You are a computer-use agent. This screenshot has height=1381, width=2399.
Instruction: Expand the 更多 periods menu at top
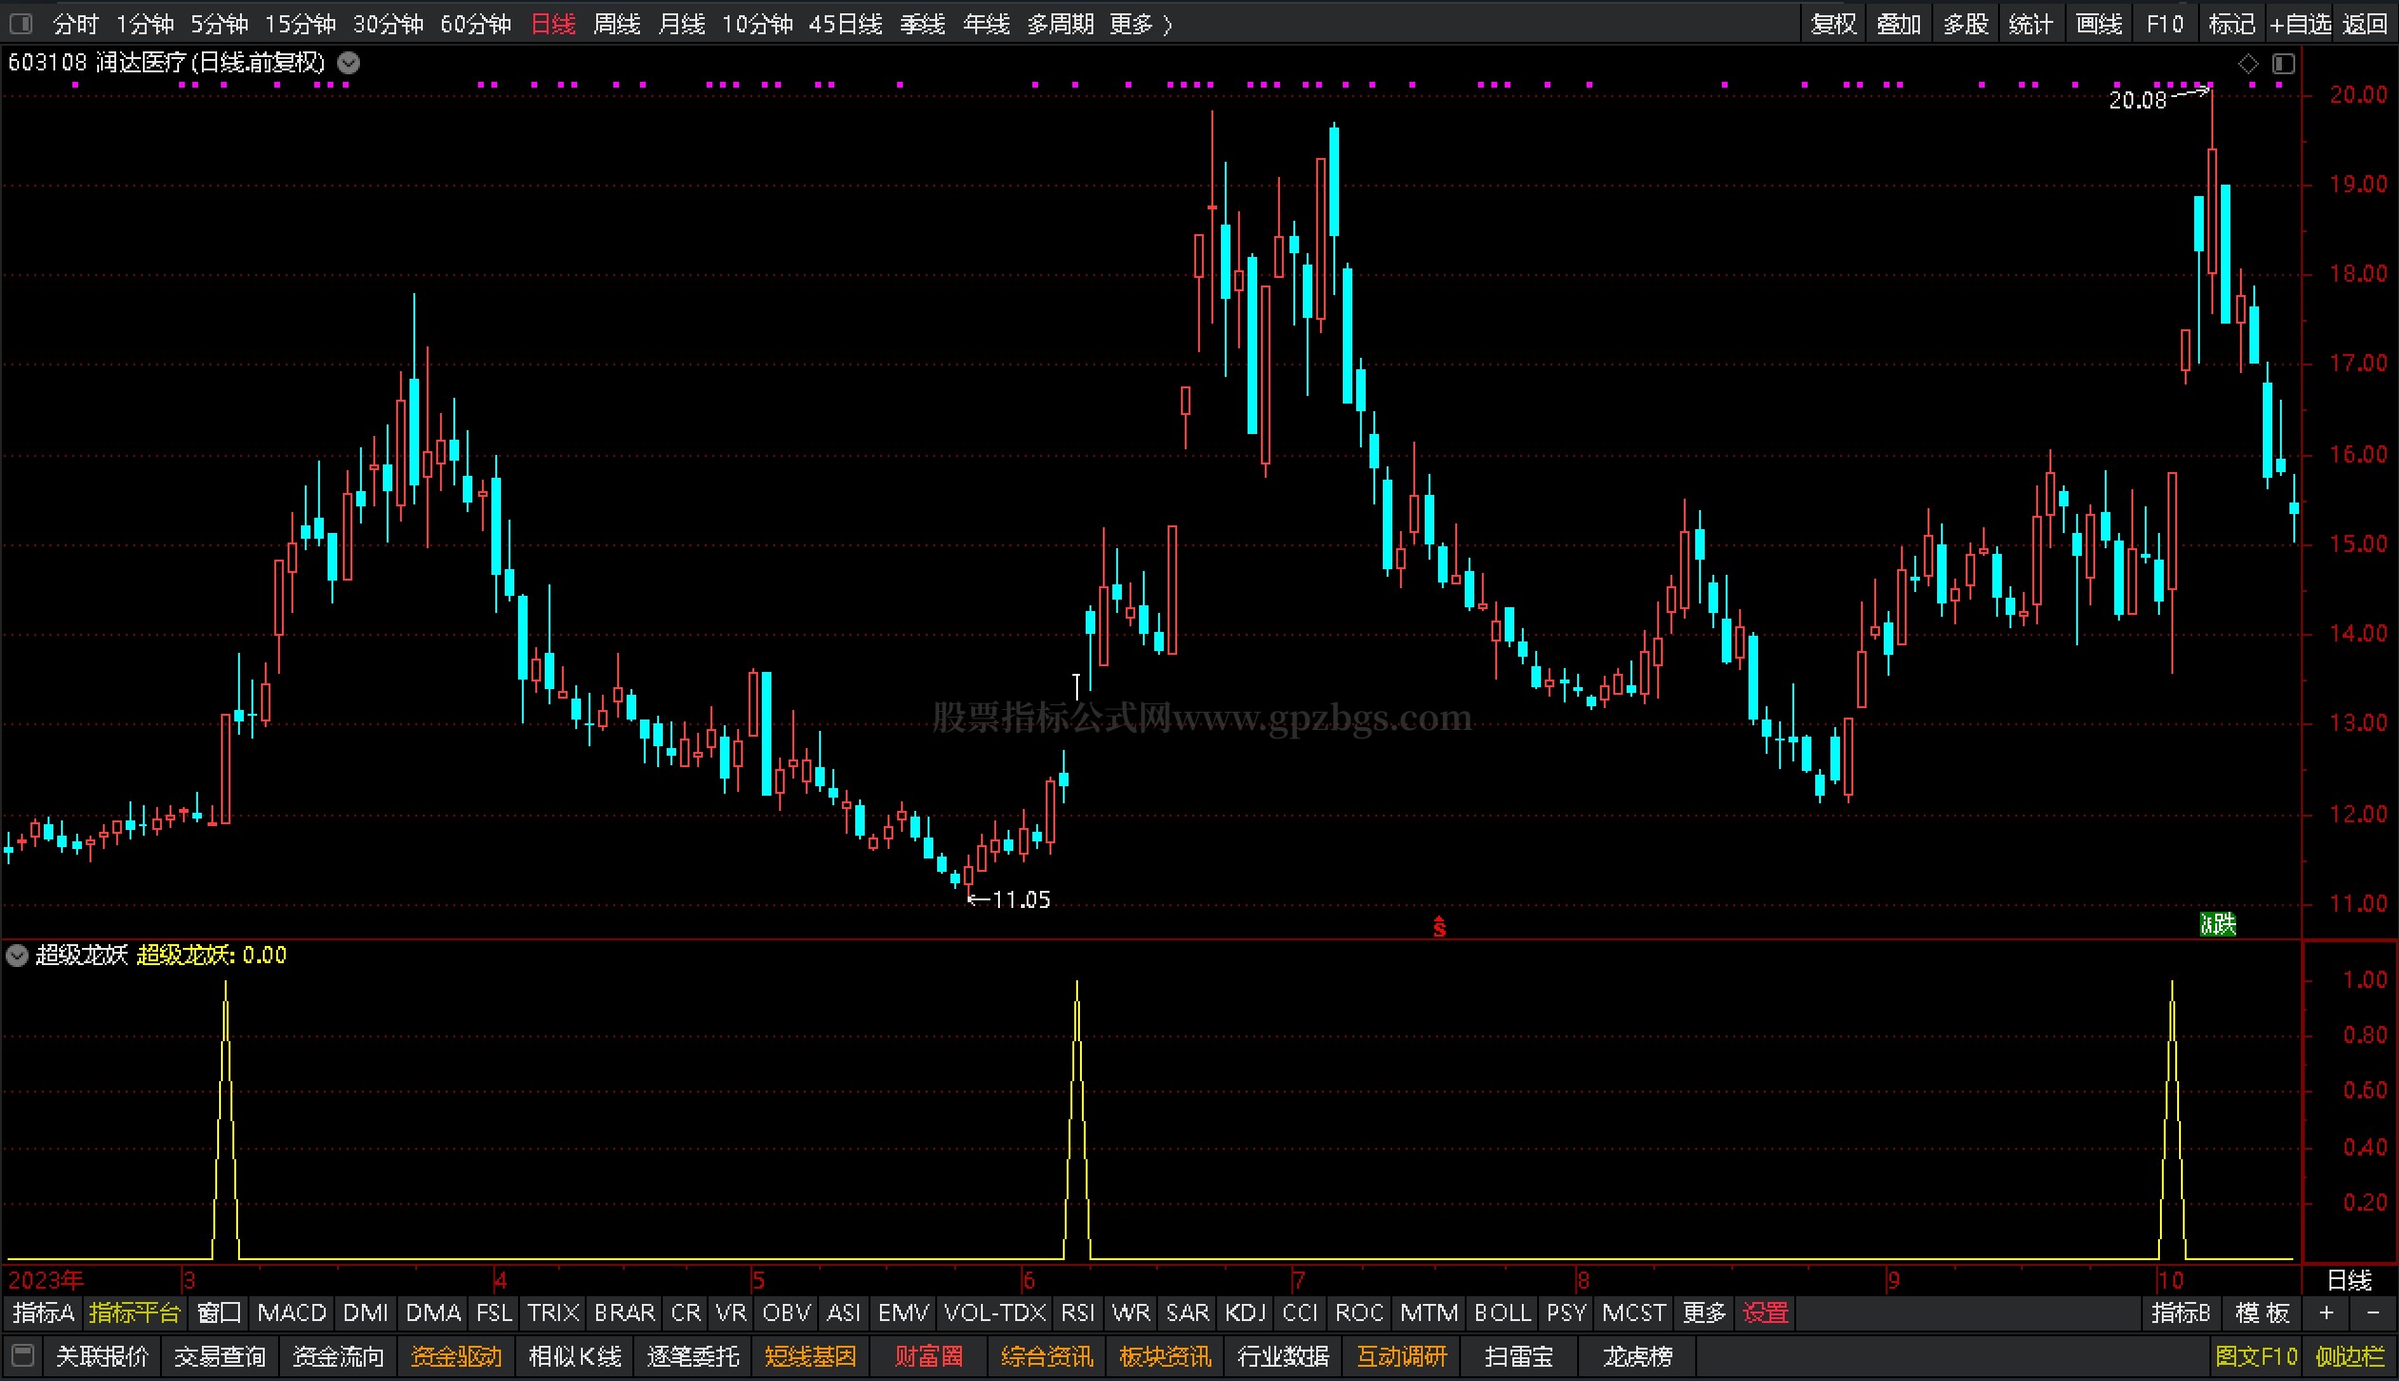click(x=1141, y=24)
